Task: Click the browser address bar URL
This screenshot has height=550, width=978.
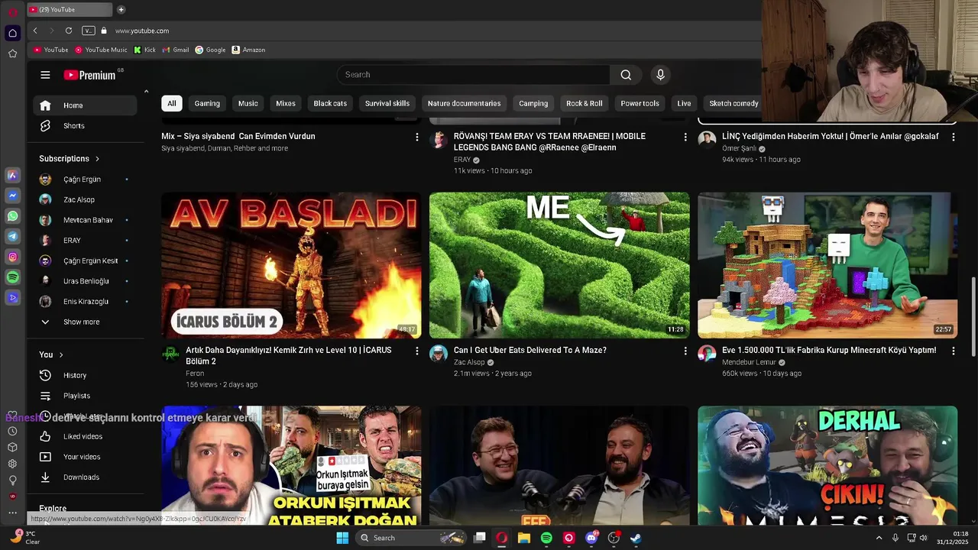Action: [x=142, y=31]
